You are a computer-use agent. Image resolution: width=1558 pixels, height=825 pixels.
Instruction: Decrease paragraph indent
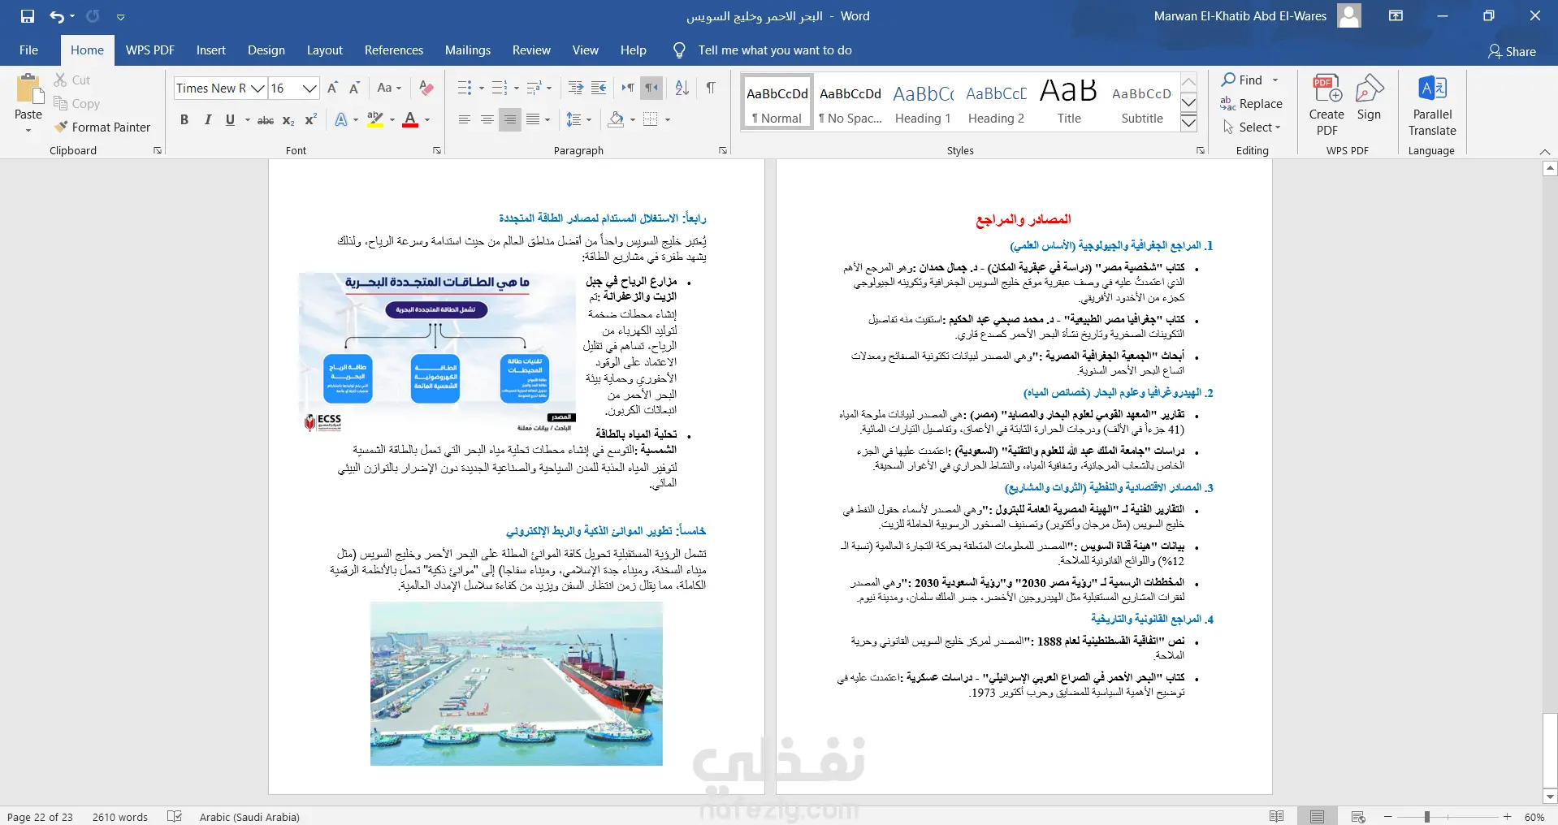[x=576, y=88]
